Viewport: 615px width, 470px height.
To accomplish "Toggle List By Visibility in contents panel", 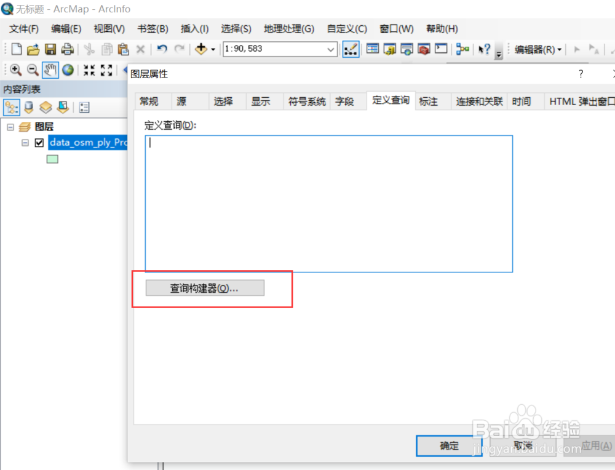I will (x=46, y=107).
